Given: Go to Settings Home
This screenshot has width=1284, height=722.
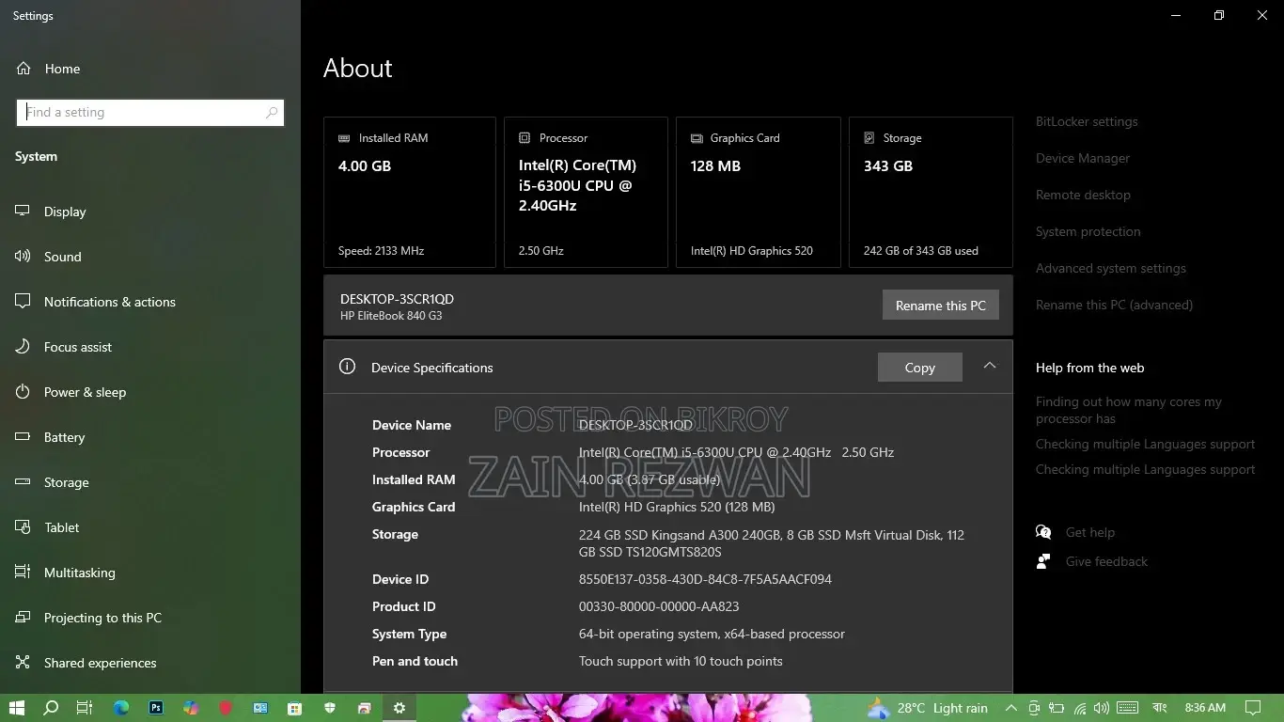Looking at the screenshot, I should (x=62, y=69).
